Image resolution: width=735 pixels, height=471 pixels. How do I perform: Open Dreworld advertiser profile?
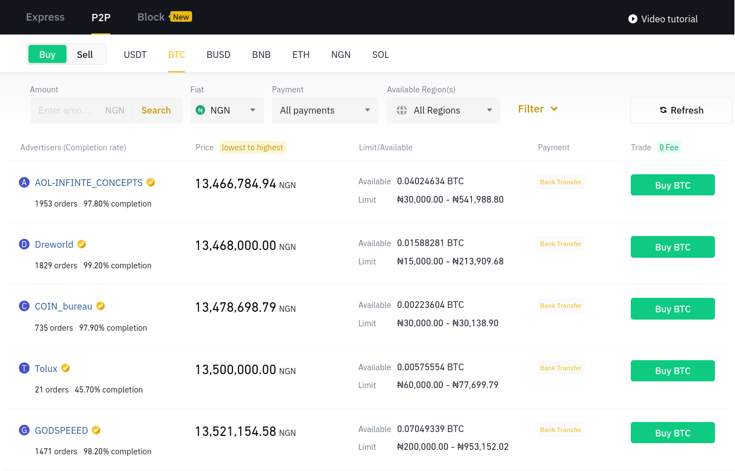point(54,244)
